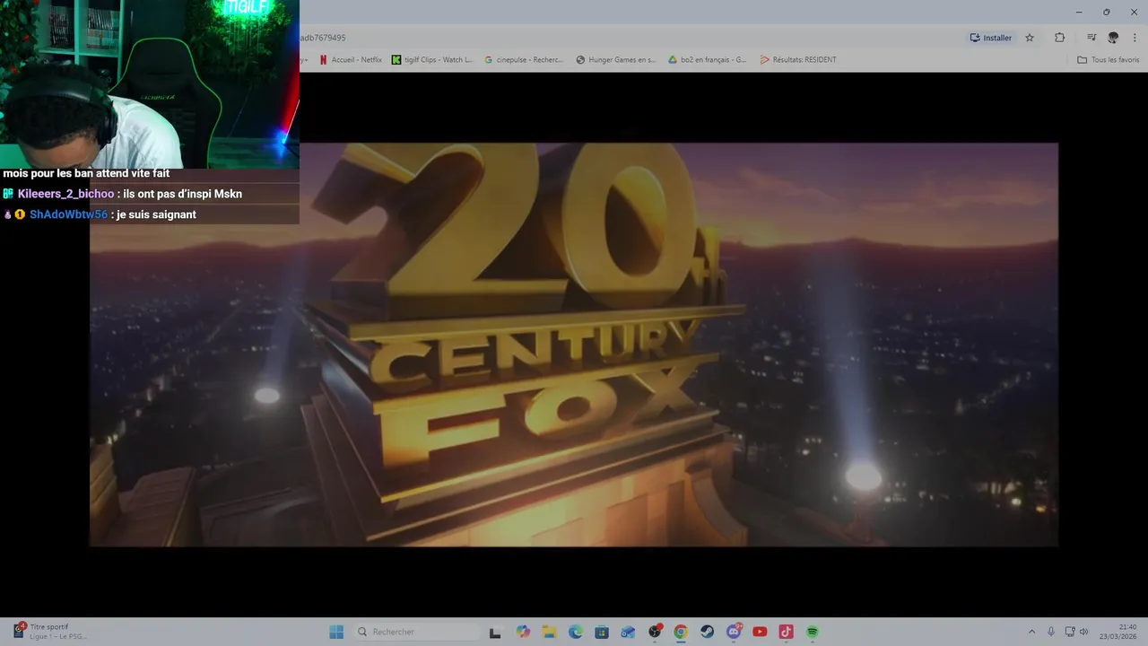Click ShAdoWbtw56 username in chat overlay
Image resolution: width=1148 pixels, height=646 pixels.
[x=68, y=214]
